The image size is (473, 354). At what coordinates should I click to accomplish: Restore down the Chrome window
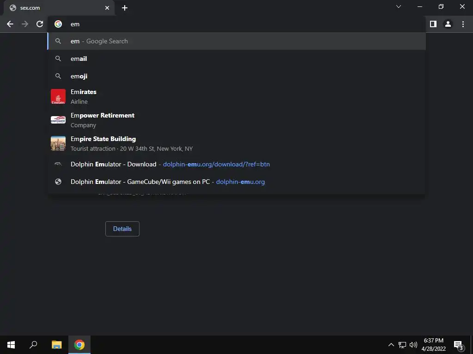(x=441, y=6)
